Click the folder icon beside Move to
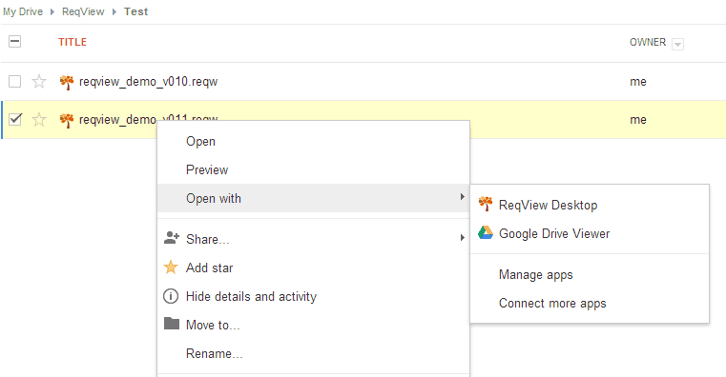This screenshot has width=726, height=377. tap(172, 324)
